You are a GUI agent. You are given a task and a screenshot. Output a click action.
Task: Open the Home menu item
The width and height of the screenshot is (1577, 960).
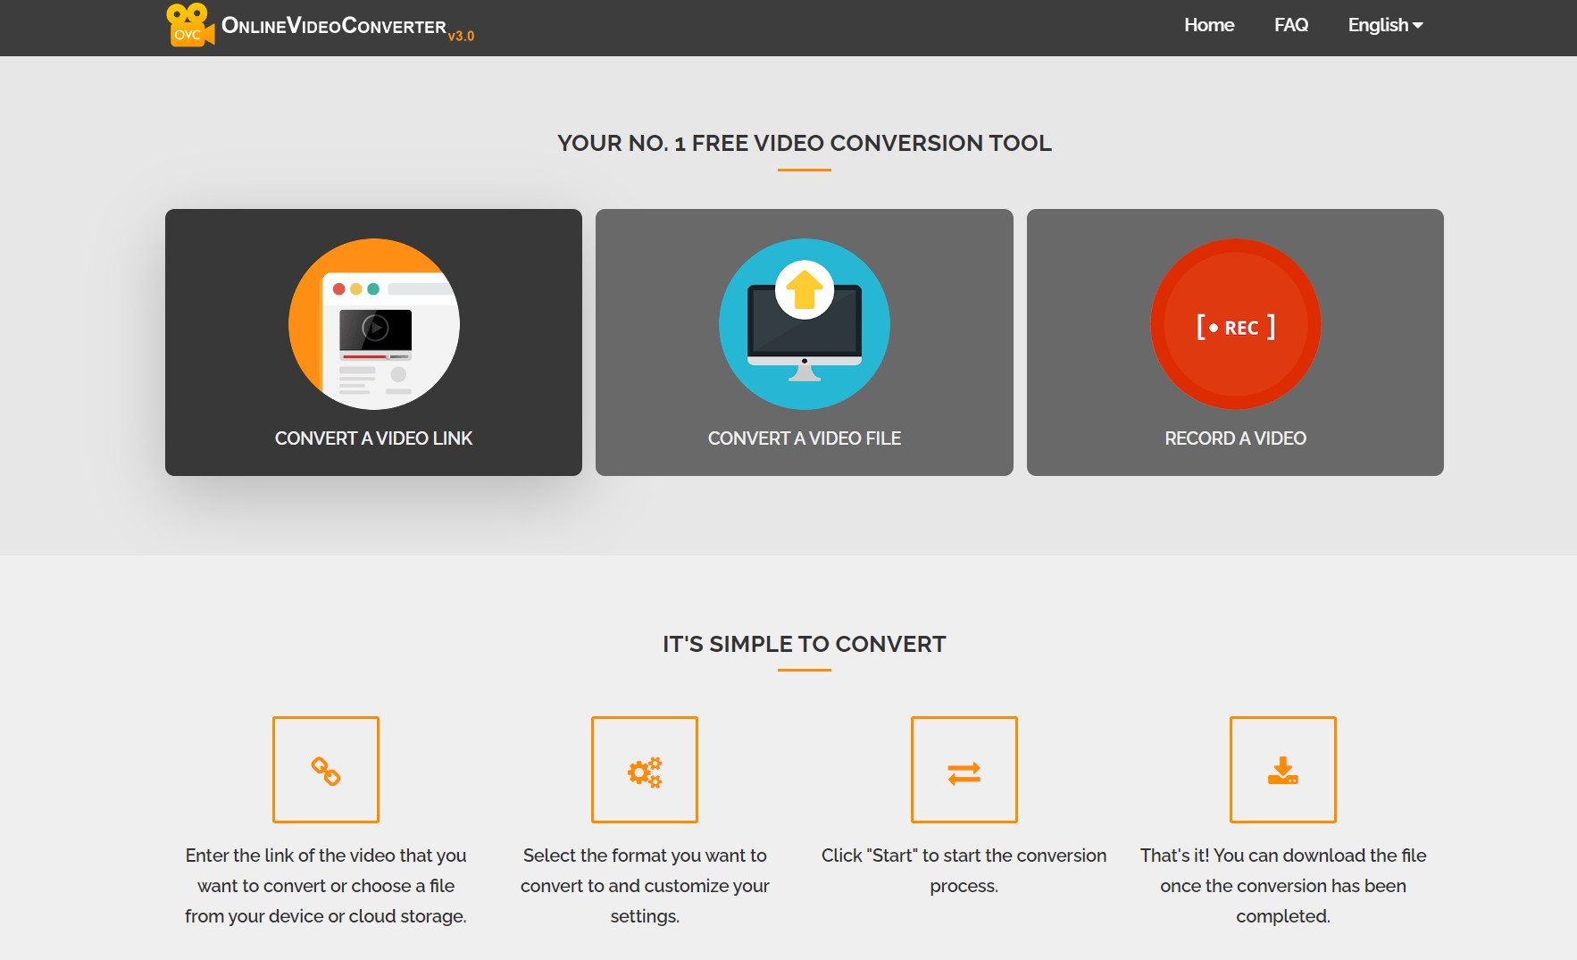(x=1209, y=25)
